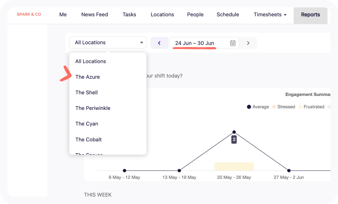Viewport: 338px width, 204px height.
Task: Click the Spark & Co logo
Action: pos(29,14)
